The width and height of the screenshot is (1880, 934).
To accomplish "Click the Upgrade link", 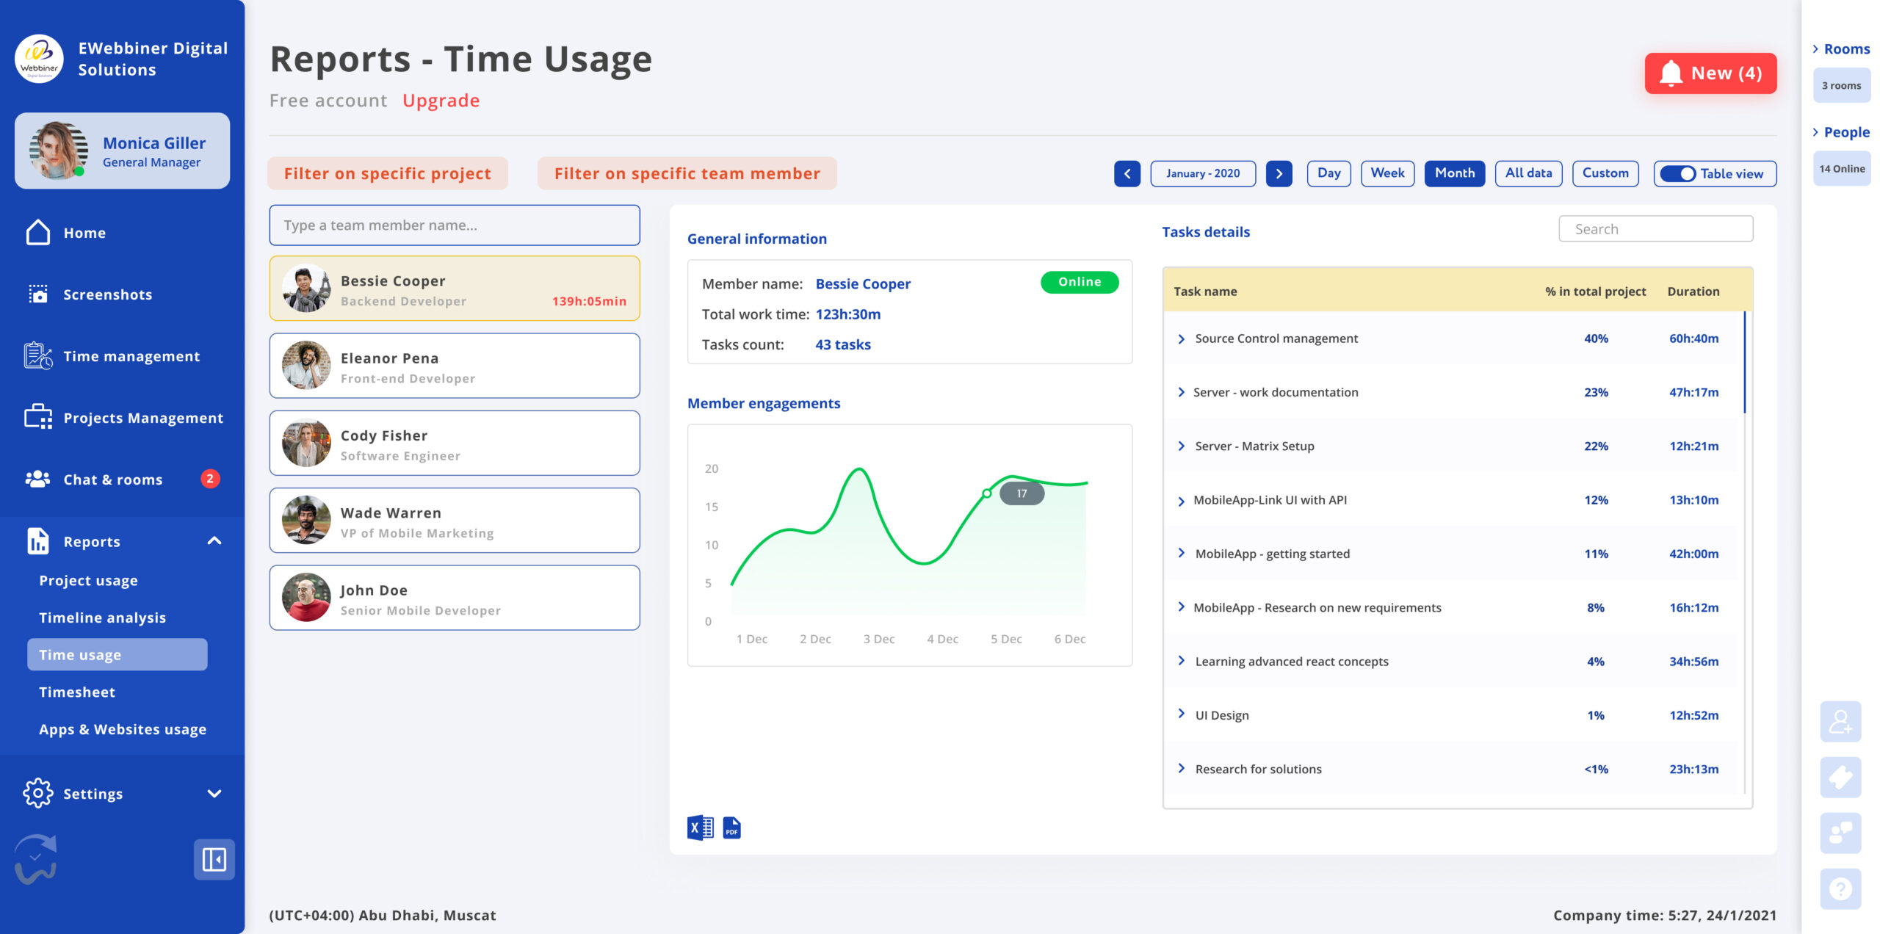I will pyautogui.click(x=441, y=101).
